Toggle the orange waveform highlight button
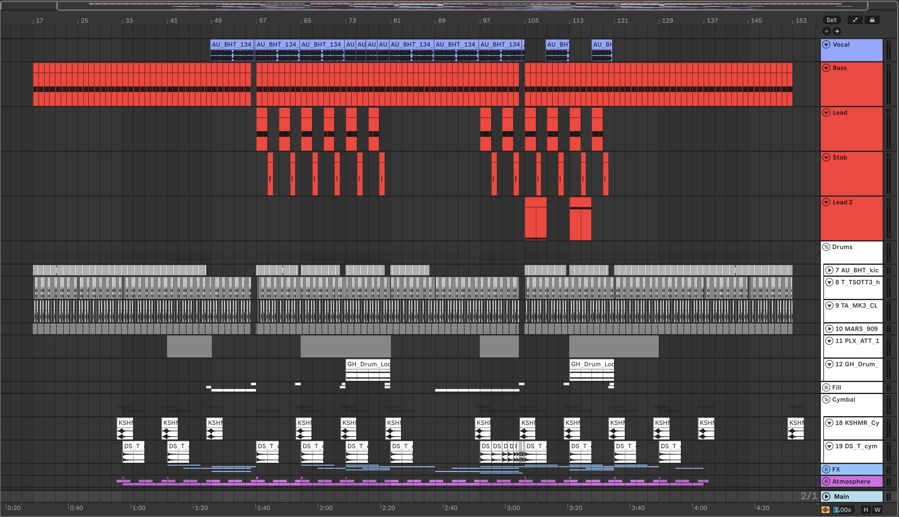 (825, 509)
